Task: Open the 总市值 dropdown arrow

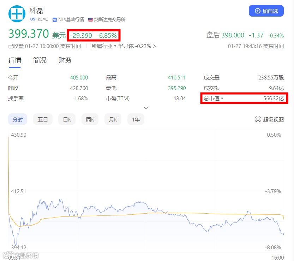Action: click(x=222, y=98)
